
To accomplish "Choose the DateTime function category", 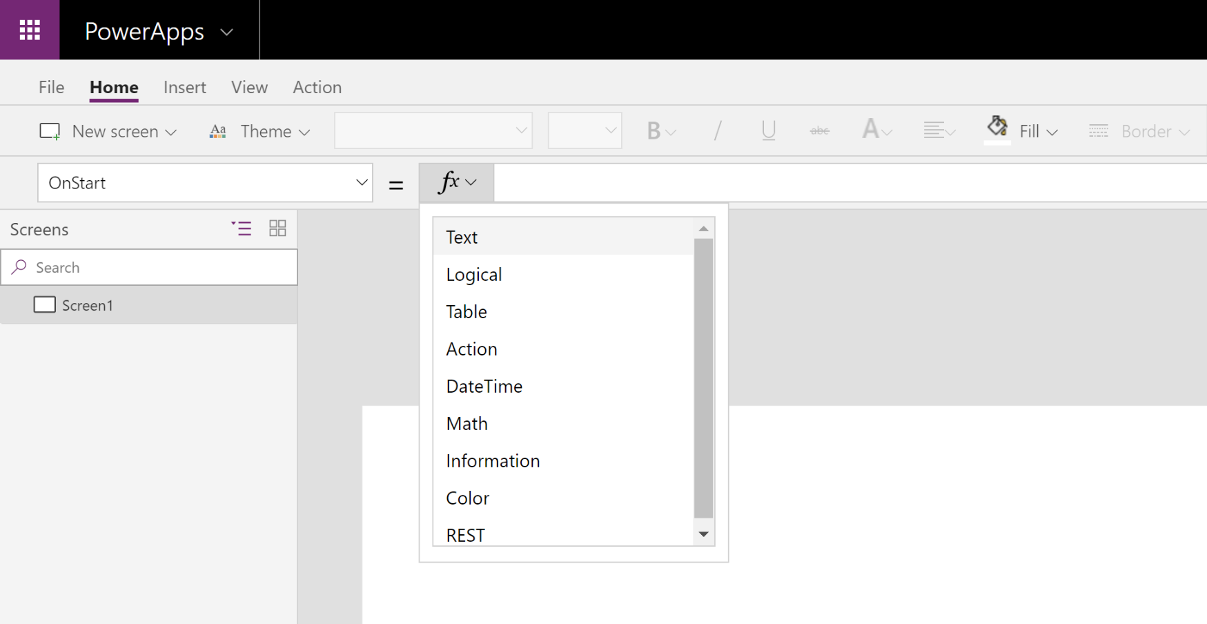I will click(484, 387).
